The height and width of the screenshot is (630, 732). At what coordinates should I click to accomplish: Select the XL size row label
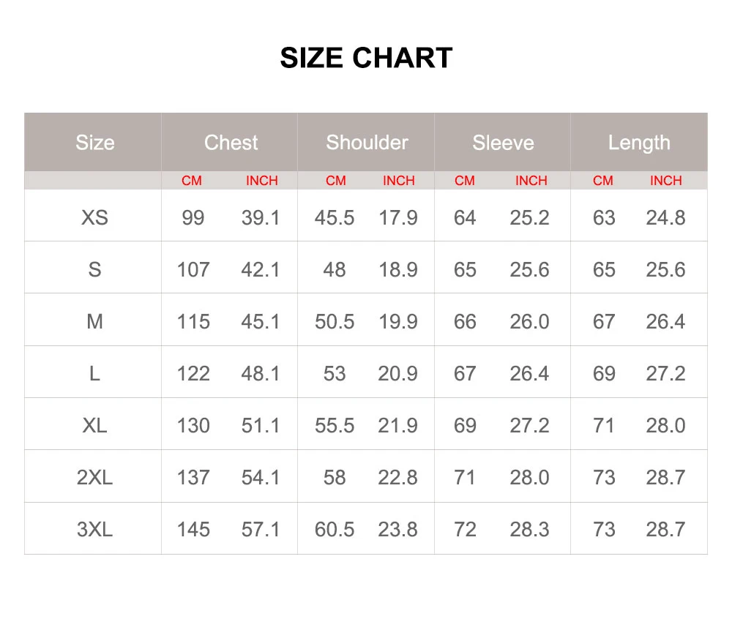point(94,425)
